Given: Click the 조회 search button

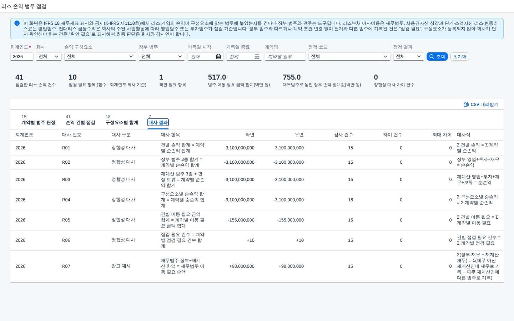Looking at the screenshot, I should click(437, 56).
